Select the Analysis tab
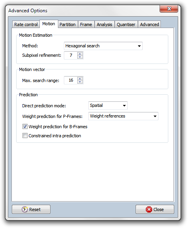This screenshot has width=188, height=228. [x=104, y=24]
